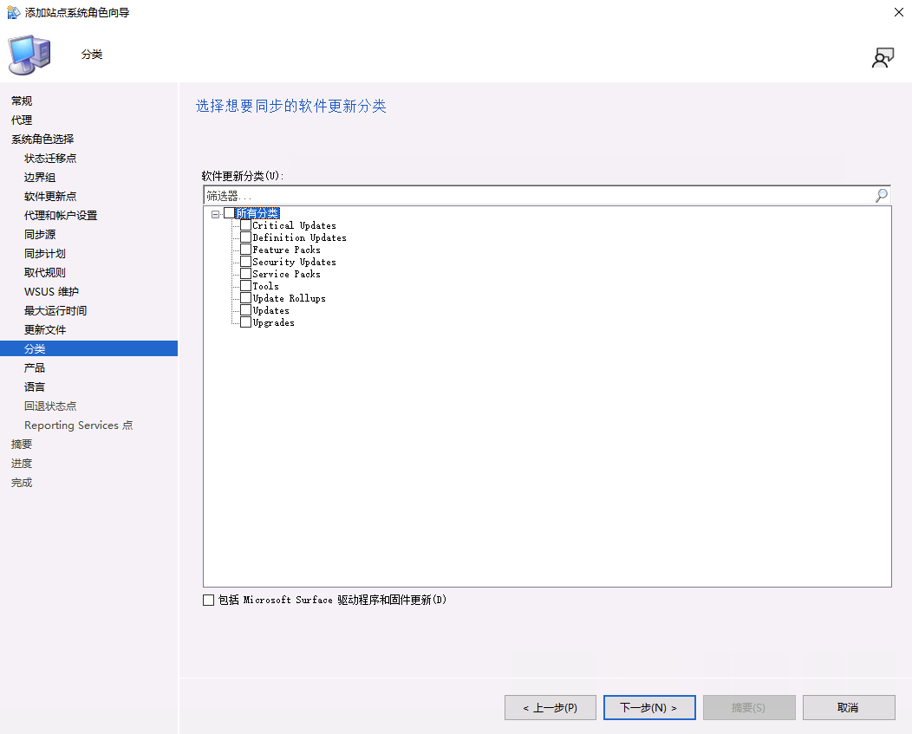Image resolution: width=912 pixels, height=734 pixels.
Task: Click the 进度 step in sidebar
Action: [22, 464]
